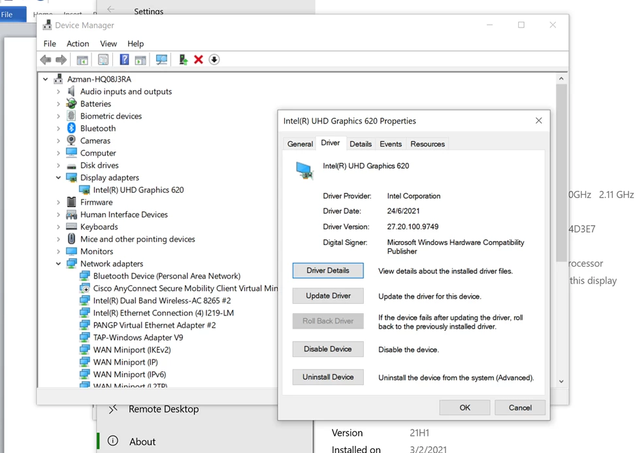The image size is (637, 453).
Task: Expand the Disk drives category
Action: coord(59,165)
